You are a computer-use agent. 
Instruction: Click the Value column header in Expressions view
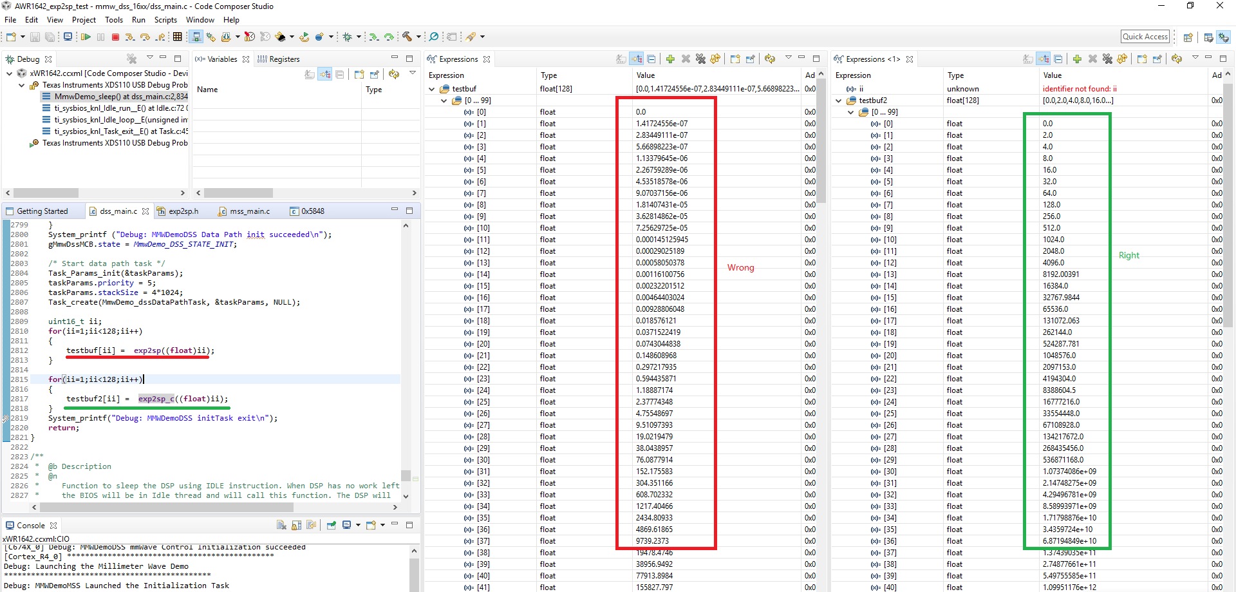point(716,75)
